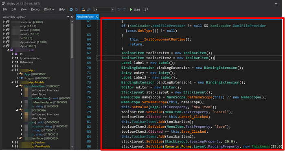Close the Assembly Explorer panel

[x=72, y=17]
